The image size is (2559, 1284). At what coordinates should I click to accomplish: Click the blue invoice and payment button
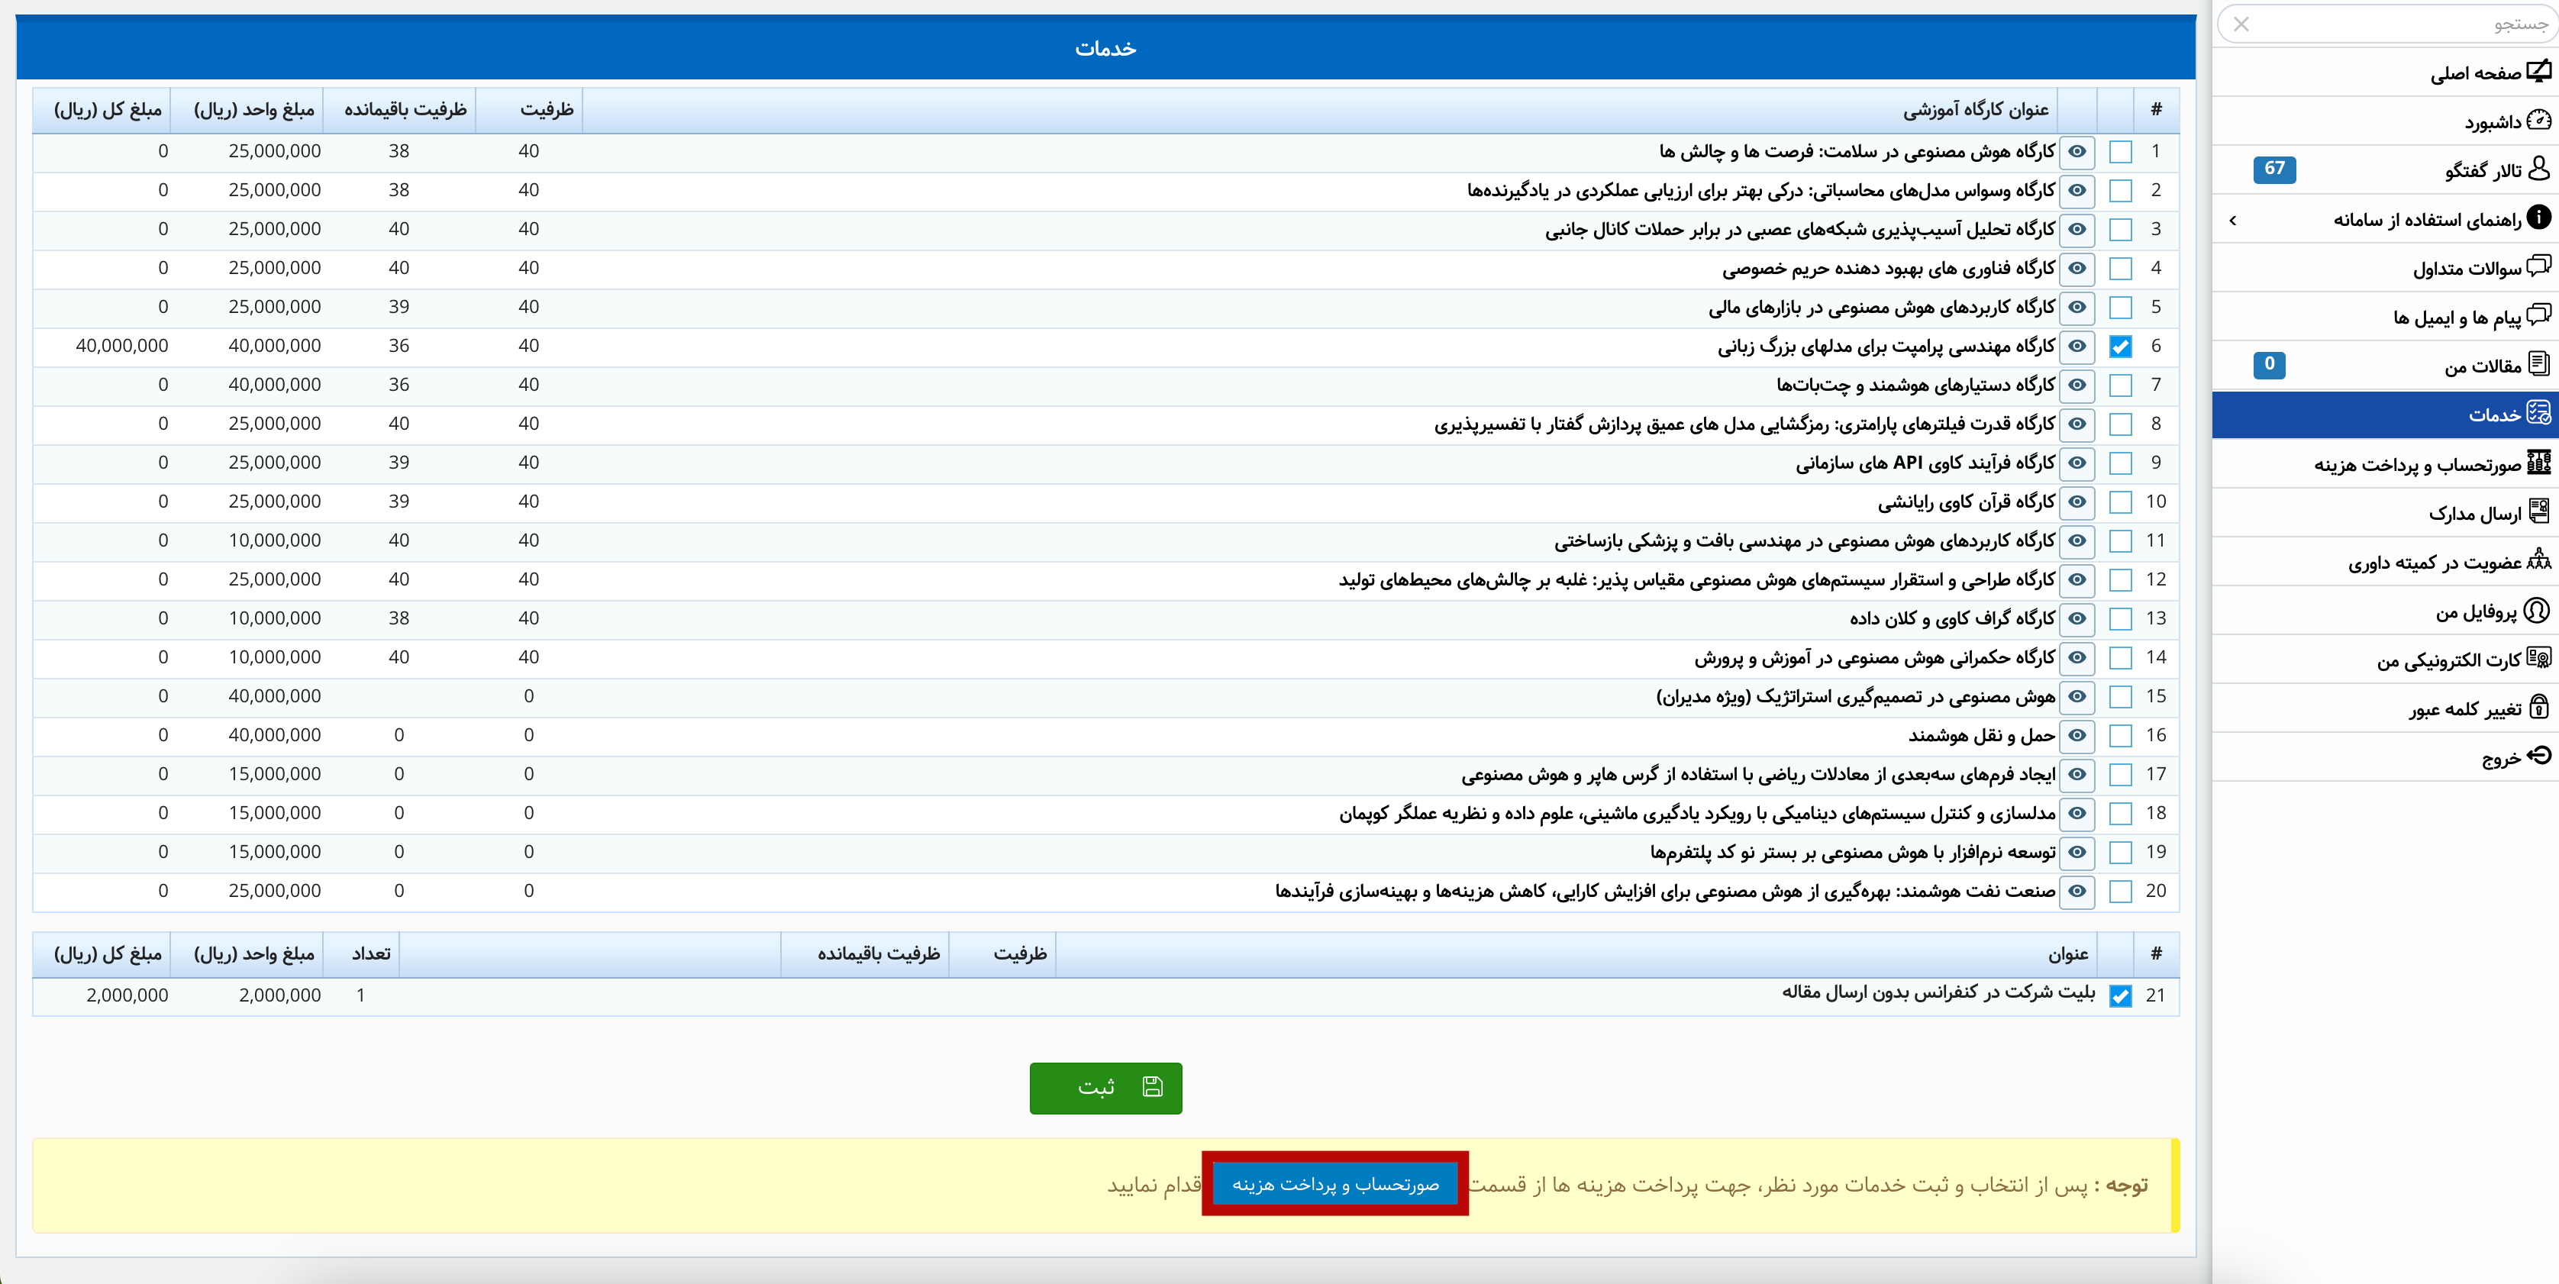click(1334, 1184)
